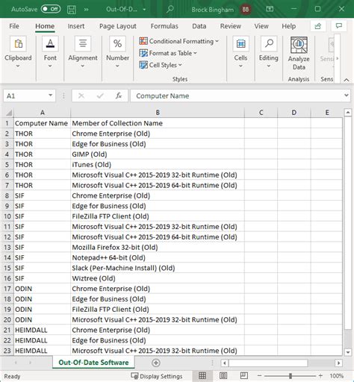Select column D header
This screenshot has width=354, height=382.
pyautogui.click(x=294, y=113)
